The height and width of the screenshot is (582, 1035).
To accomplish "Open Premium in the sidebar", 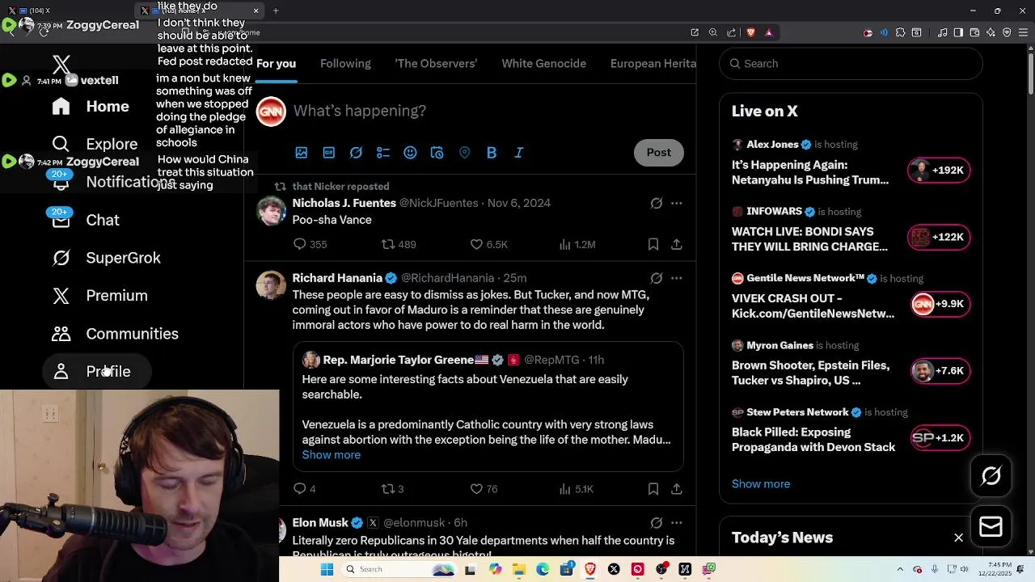I will click(x=99, y=296).
